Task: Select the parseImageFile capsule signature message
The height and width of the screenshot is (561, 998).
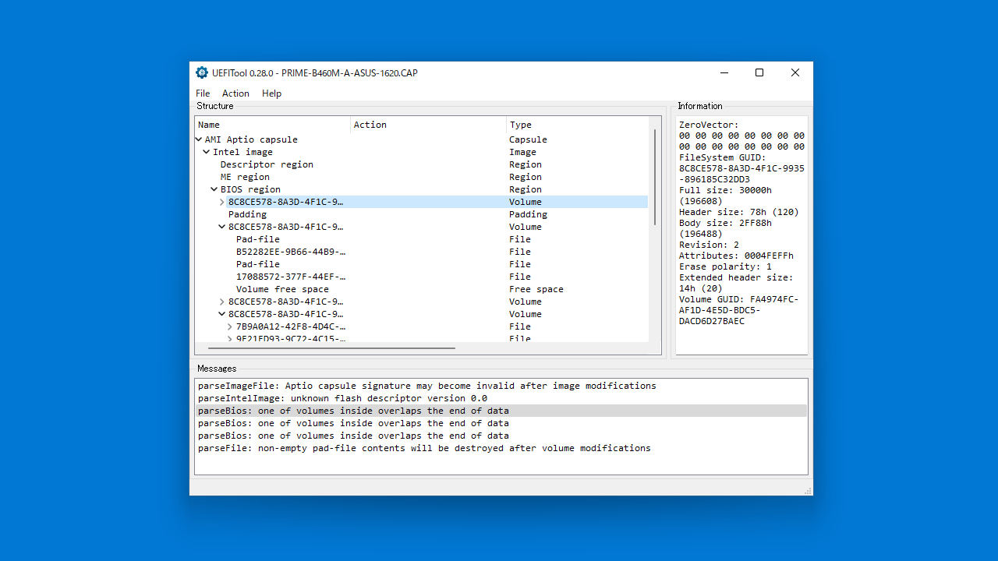Action: pyautogui.click(x=501, y=386)
